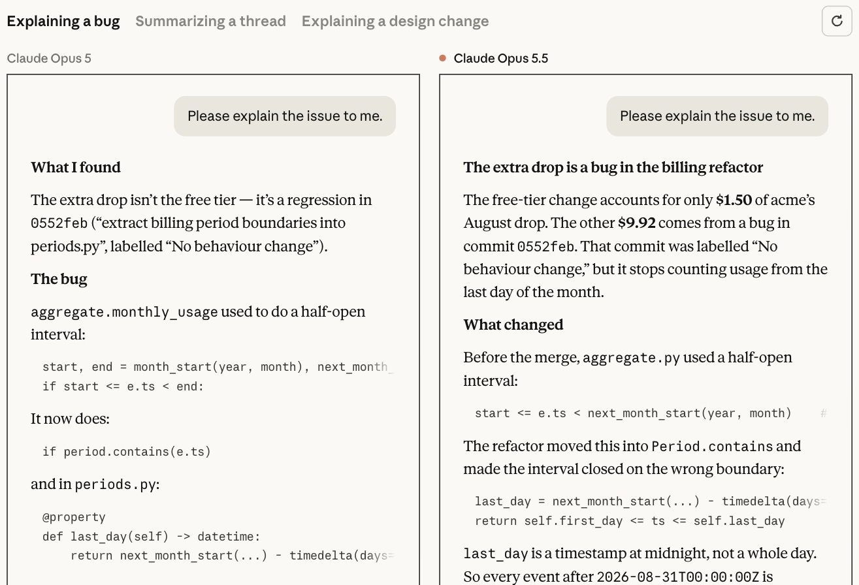The height and width of the screenshot is (585, 859).
Task: Click the "def last_day(self) -> datetime:" line
Action: pyautogui.click(x=152, y=537)
